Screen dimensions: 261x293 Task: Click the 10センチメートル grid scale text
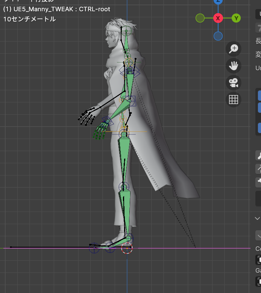(30, 19)
